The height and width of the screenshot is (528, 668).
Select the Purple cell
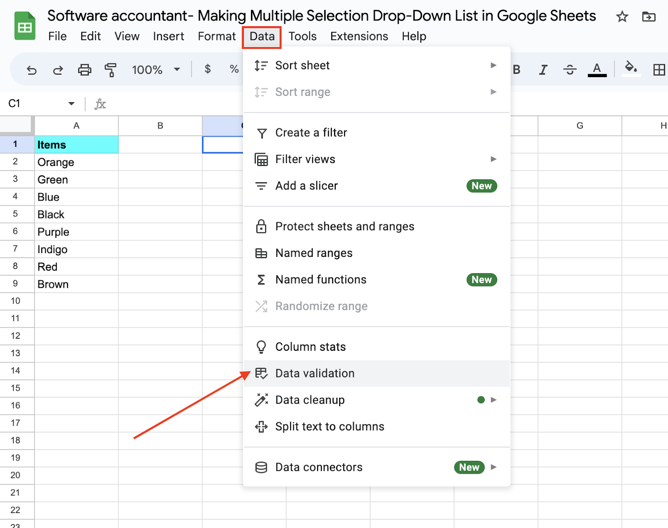coord(76,232)
